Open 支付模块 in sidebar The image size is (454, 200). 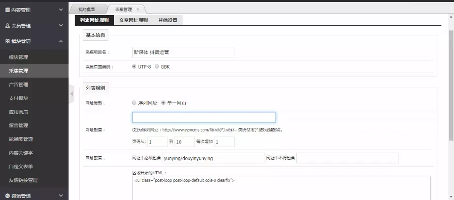(34, 98)
